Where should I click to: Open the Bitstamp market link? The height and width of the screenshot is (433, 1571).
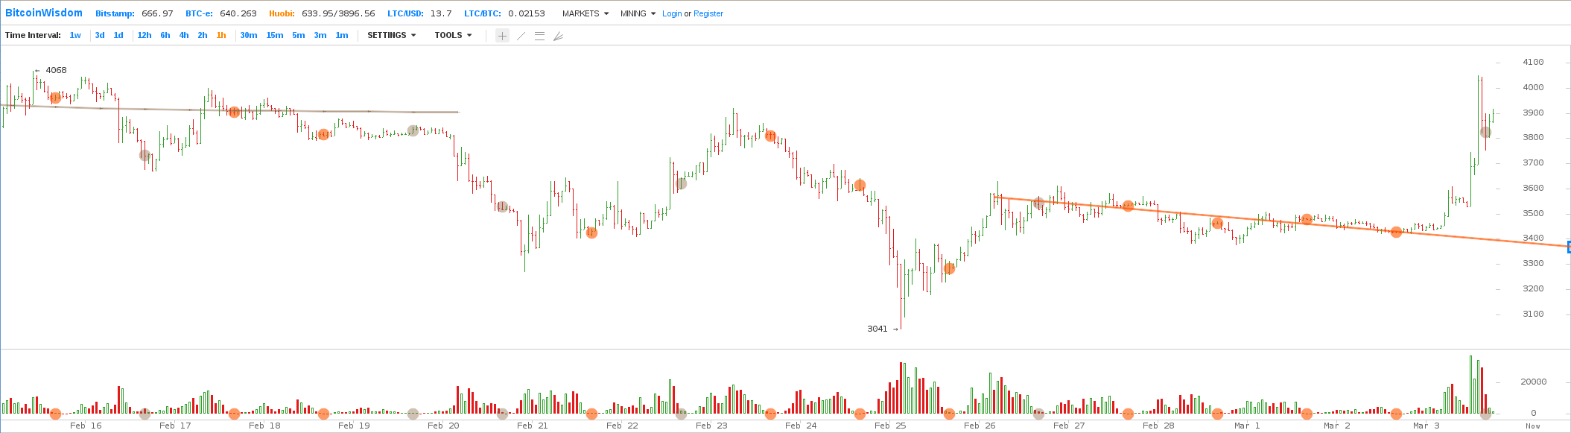[115, 13]
